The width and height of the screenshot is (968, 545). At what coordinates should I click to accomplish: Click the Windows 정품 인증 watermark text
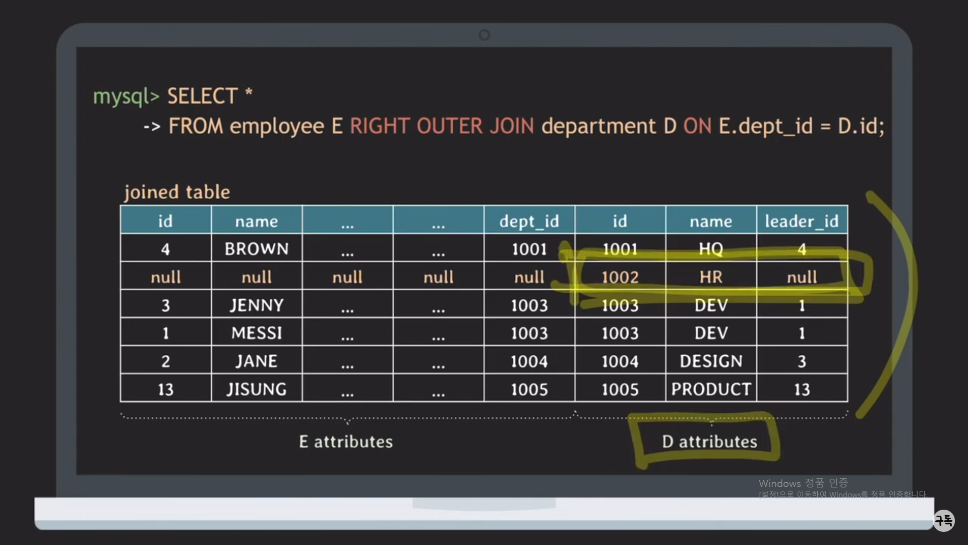803,483
